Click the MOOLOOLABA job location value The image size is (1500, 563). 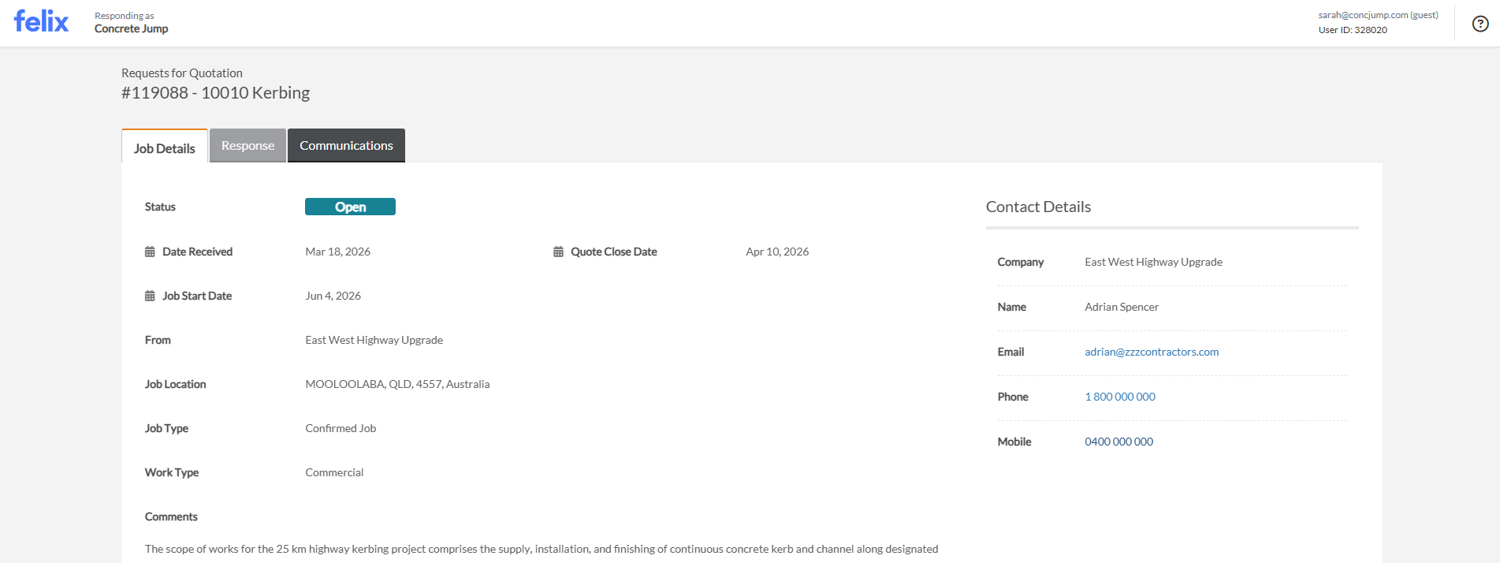click(x=397, y=384)
